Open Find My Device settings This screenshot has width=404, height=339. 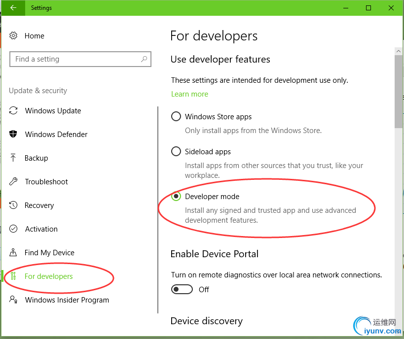click(49, 253)
